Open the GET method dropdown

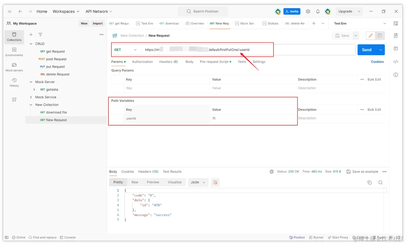tap(126, 50)
